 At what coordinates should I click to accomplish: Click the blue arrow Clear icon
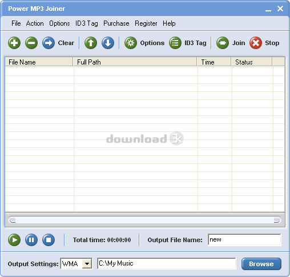[49, 43]
